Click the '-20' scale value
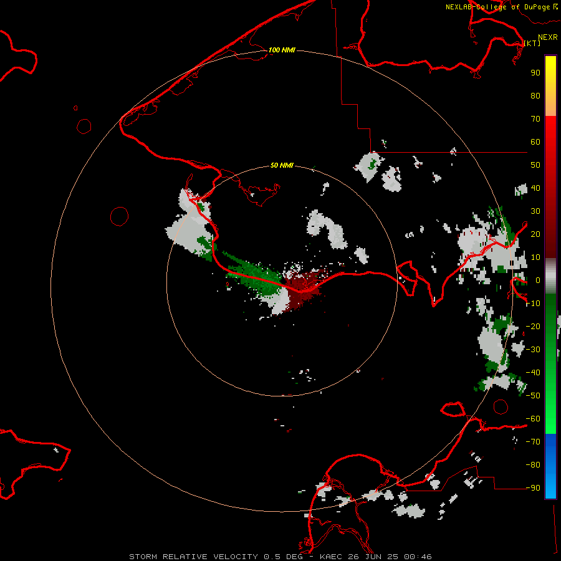 point(533,327)
